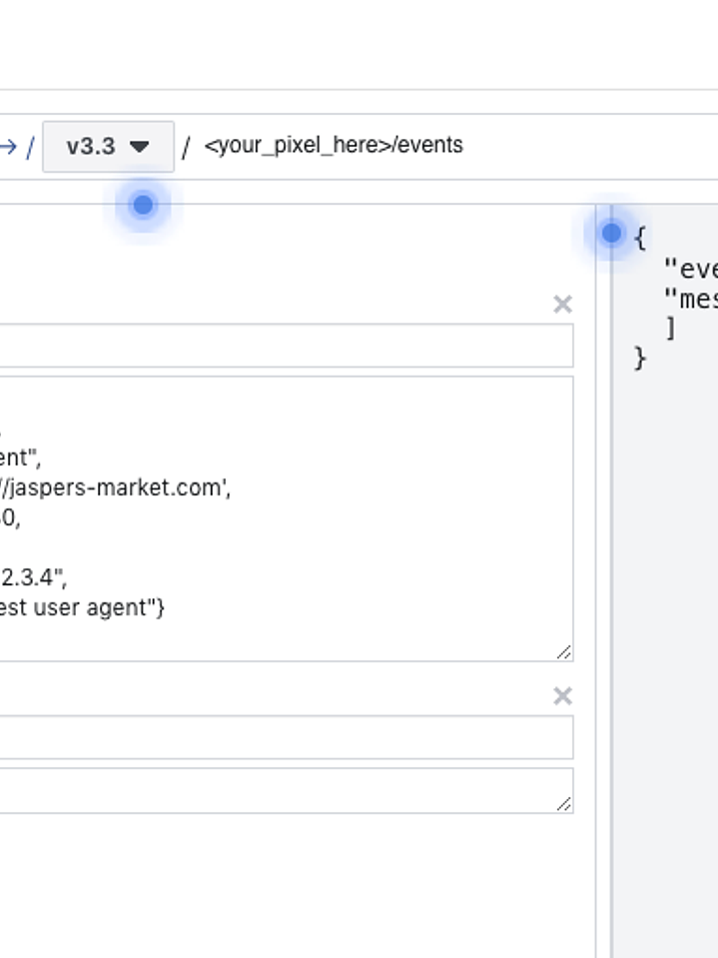Click the blue beacon beside the JSON response
Viewport: 718px width, 958px height.
click(x=611, y=234)
